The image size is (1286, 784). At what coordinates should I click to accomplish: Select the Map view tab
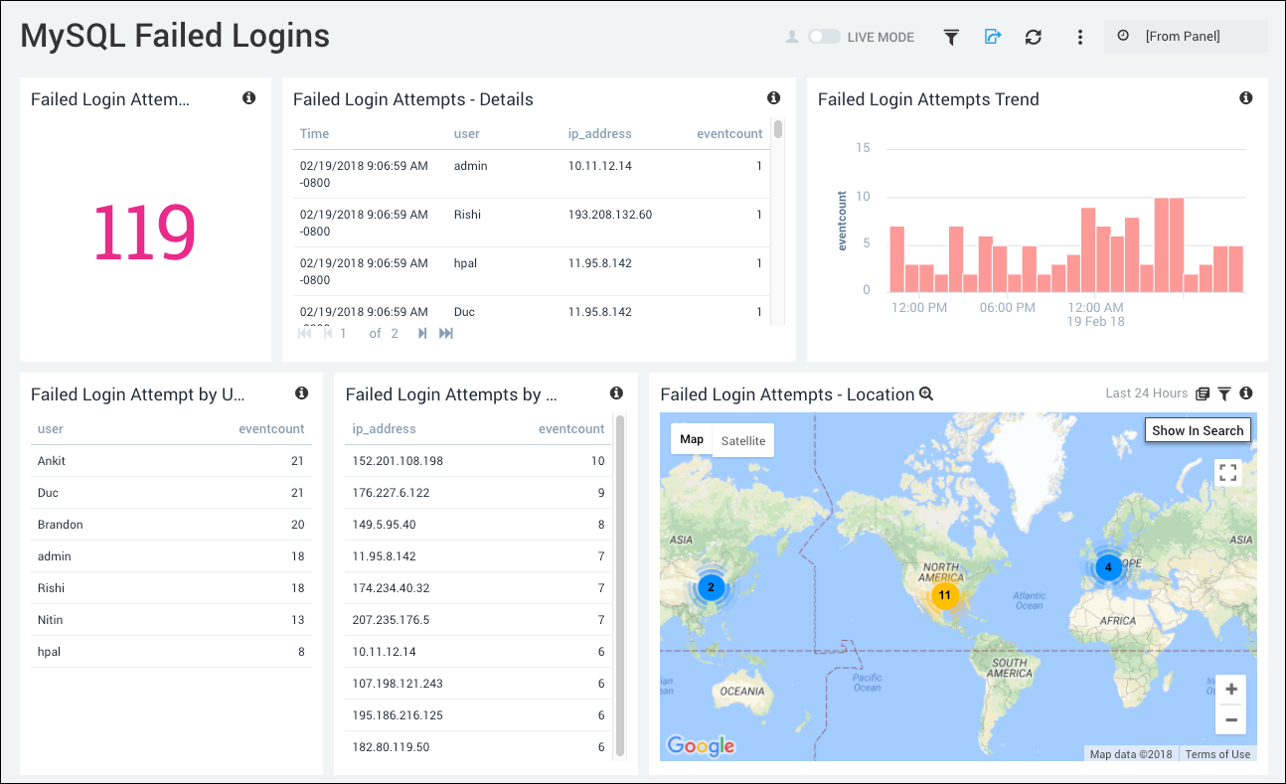[x=692, y=439]
